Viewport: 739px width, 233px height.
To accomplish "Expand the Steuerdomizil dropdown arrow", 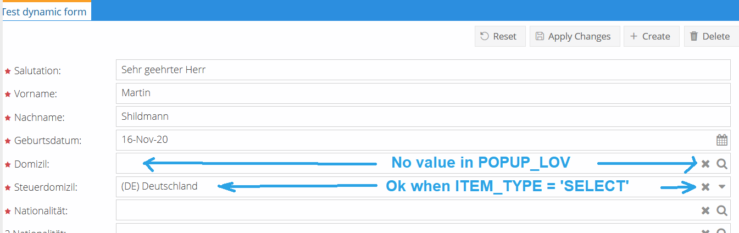I will pos(722,187).
